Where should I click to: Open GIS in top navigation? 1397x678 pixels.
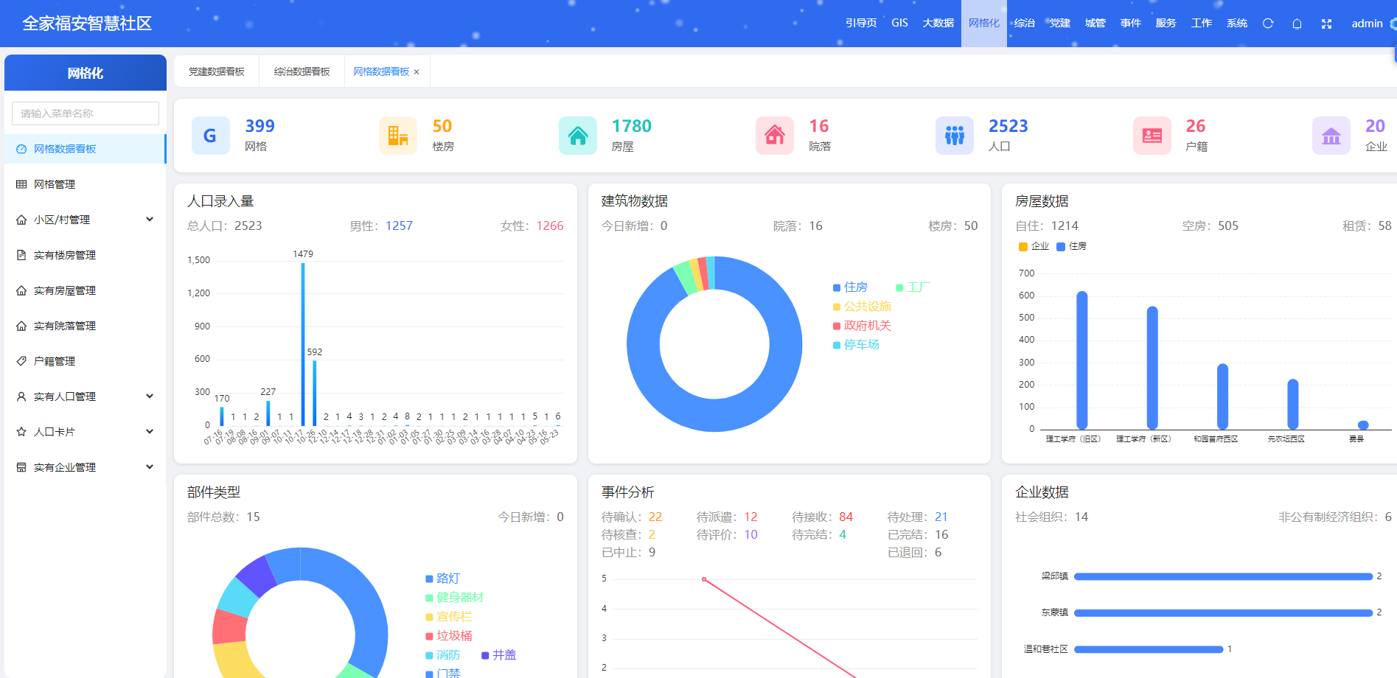tap(899, 24)
